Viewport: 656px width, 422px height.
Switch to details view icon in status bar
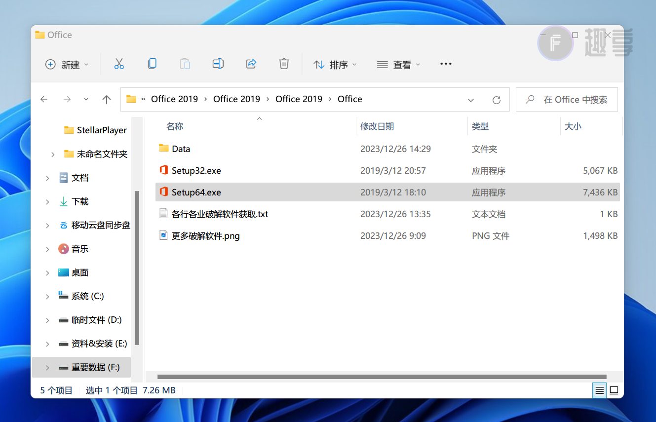(x=599, y=390)
